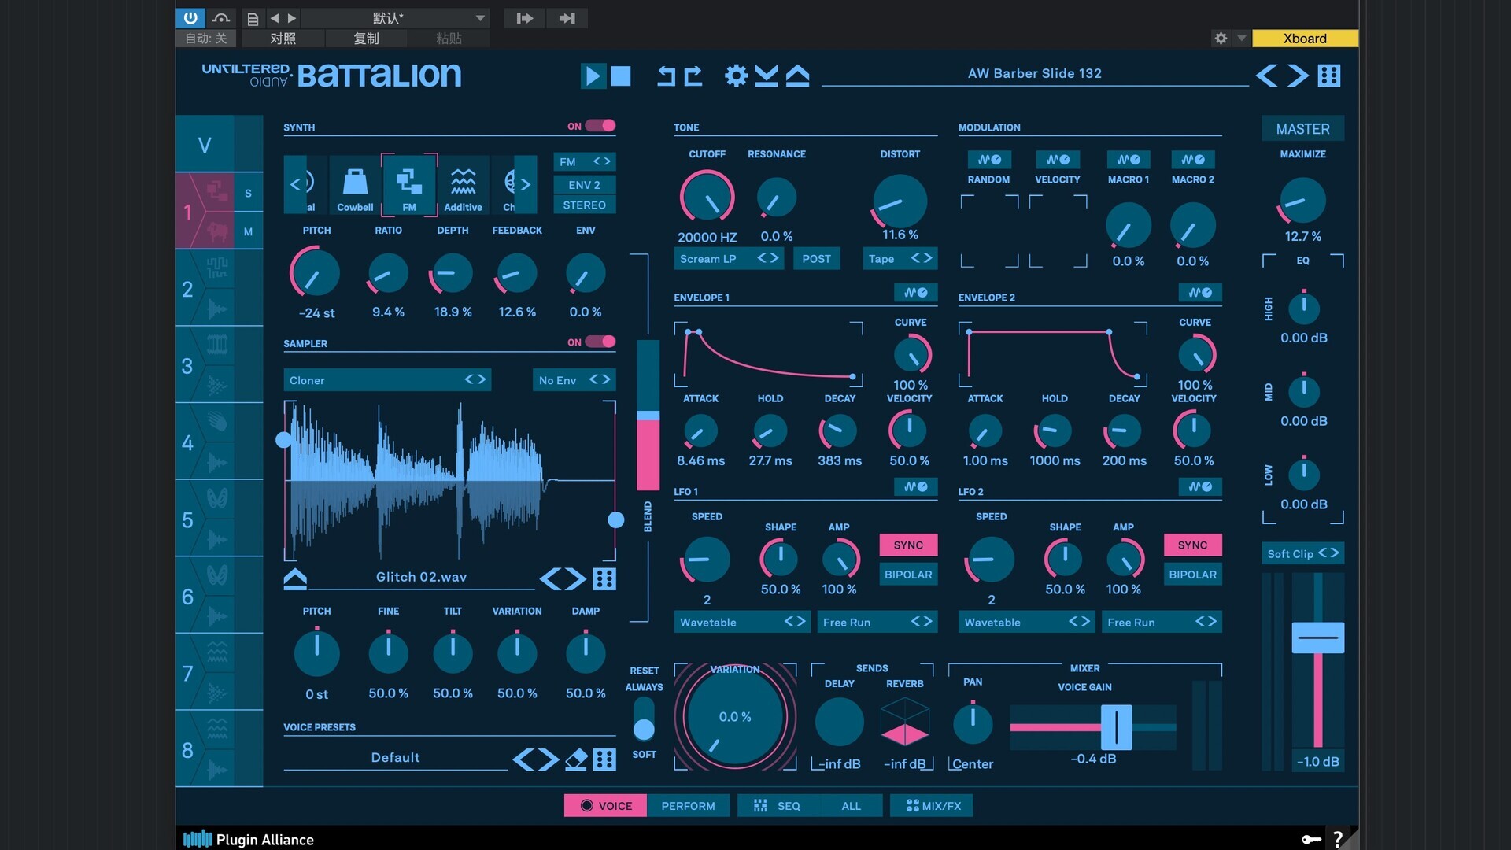
Task: Solo voice 1 with the S button
Action: pos(248,194)
